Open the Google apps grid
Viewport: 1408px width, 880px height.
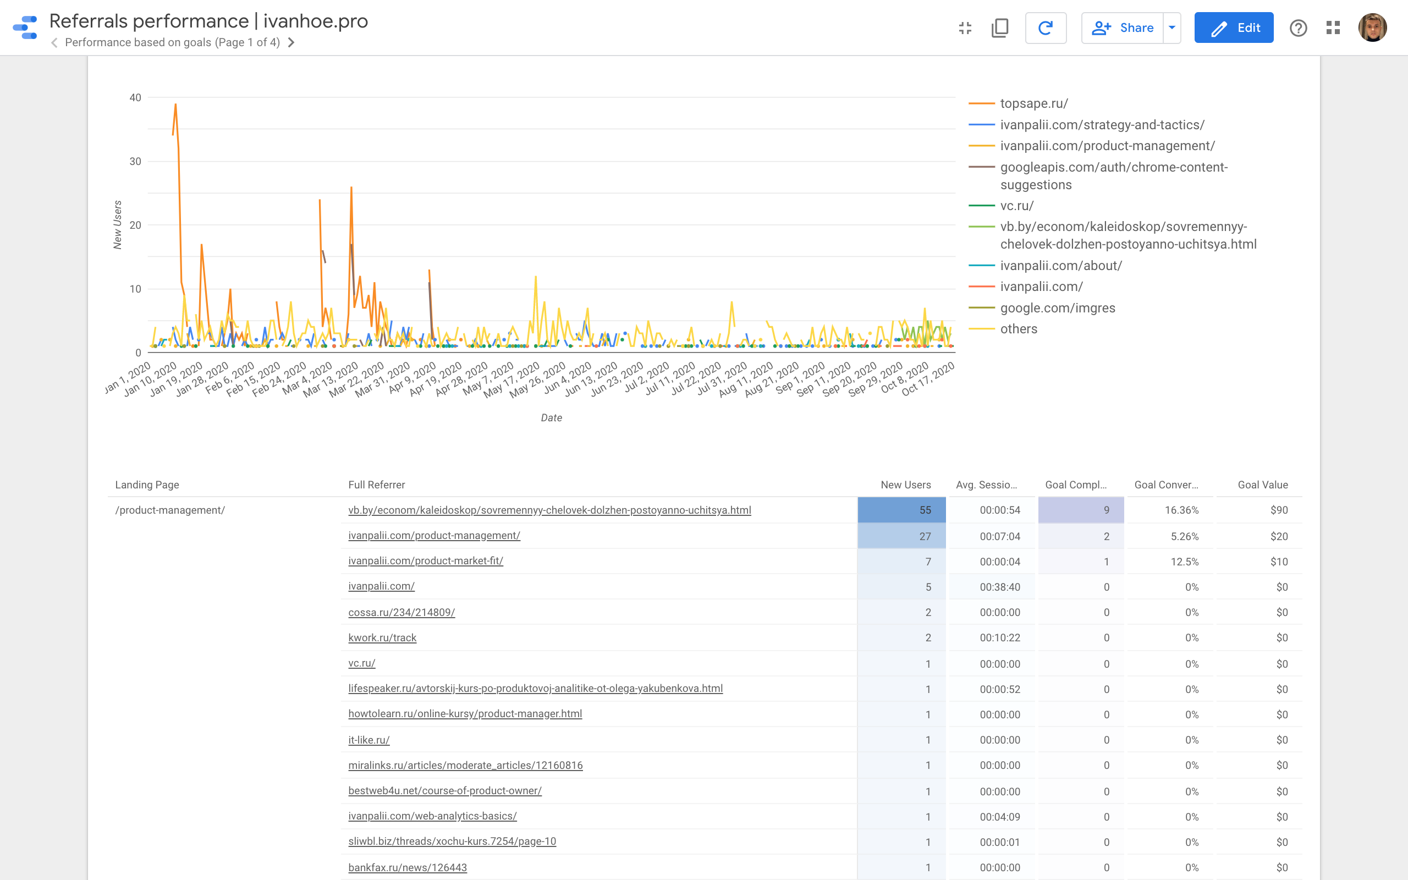pyautogui.click(x=1334, y=28)
